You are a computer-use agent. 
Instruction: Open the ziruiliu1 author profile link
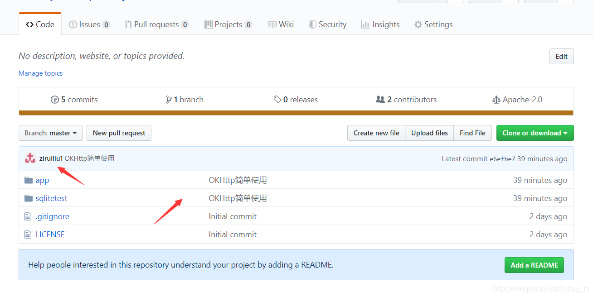click(x=51, y=158)
